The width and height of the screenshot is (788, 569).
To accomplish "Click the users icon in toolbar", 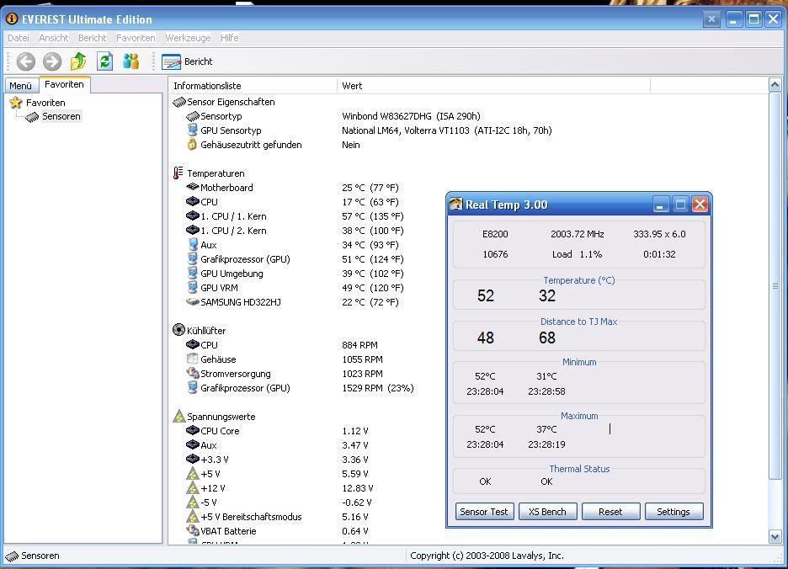I will [x=130, y=61].
